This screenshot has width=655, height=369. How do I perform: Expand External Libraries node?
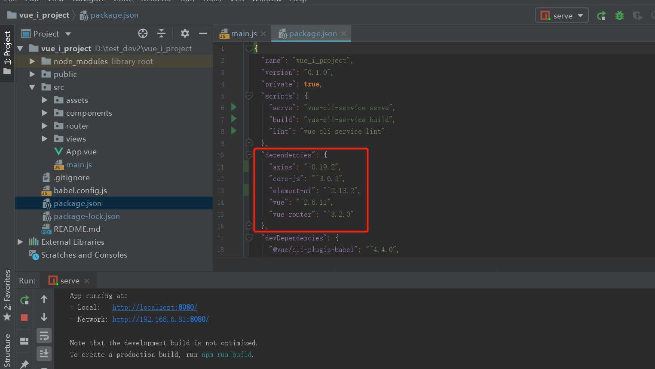tap(20, 242)
